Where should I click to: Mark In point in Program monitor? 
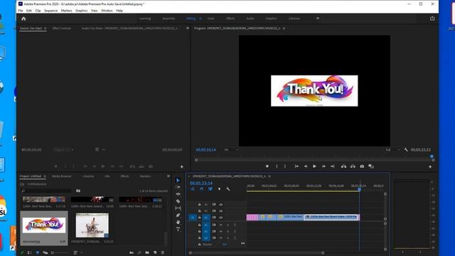pos(277,166)
